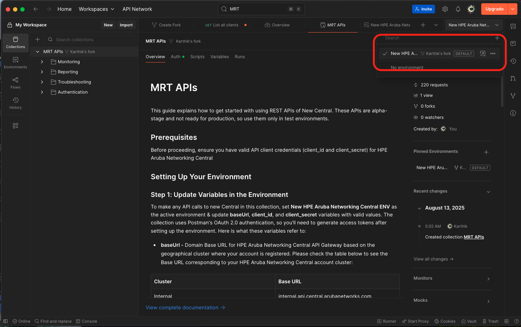Open the configure sidebar grid icon
Image resolution: width=521 pixels, height=327 pixels.
tap(16, 126)
